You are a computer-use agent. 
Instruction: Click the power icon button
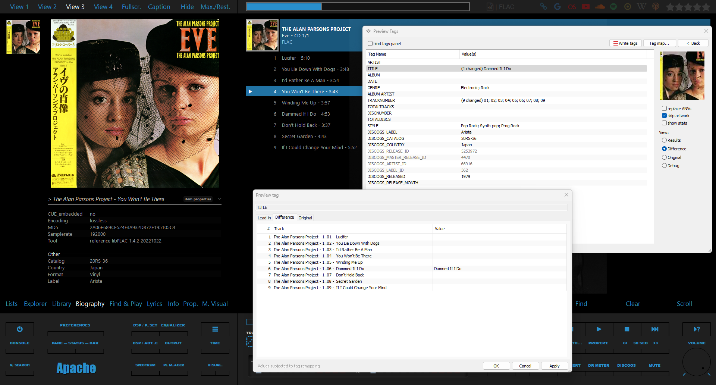tap(20, 329)
